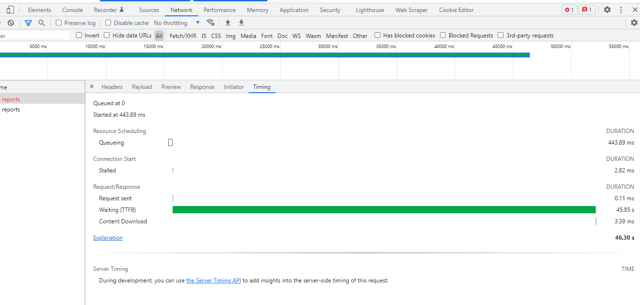Open the Performance tab
Image resolution: width=640 pixels, height=305 pixels.
(220, 10)
